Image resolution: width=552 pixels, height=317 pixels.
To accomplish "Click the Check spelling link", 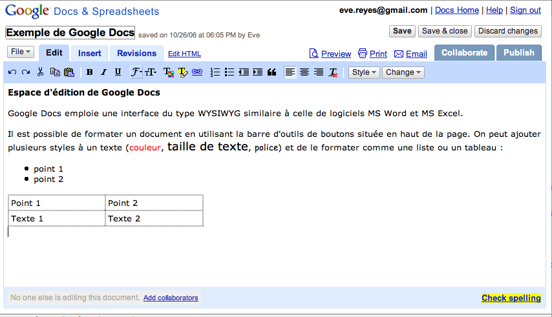I will [x=511, y=298].
